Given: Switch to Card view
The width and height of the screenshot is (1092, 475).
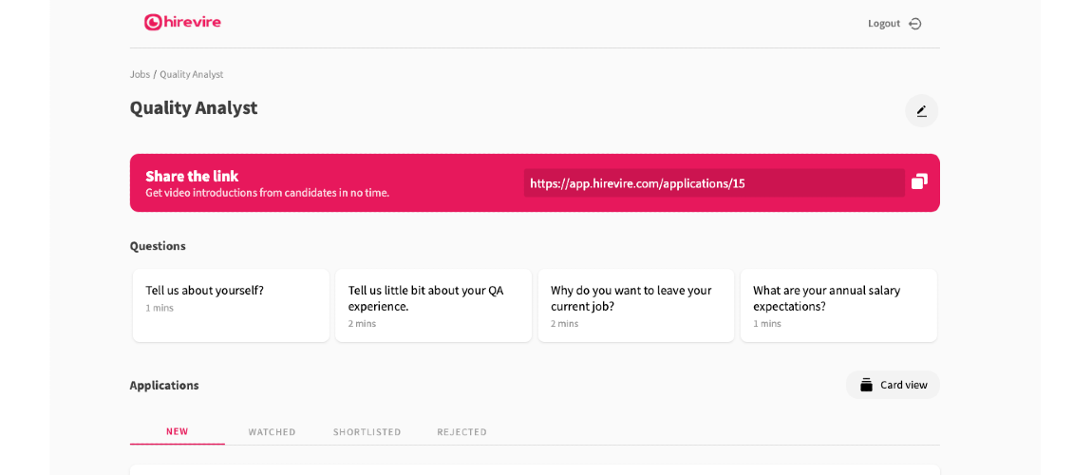Looking at the screenshot, I should point(893,385).
